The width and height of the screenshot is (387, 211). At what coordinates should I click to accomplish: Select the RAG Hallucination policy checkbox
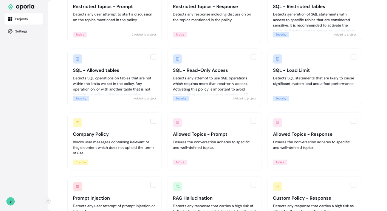[x=253, y=185]
